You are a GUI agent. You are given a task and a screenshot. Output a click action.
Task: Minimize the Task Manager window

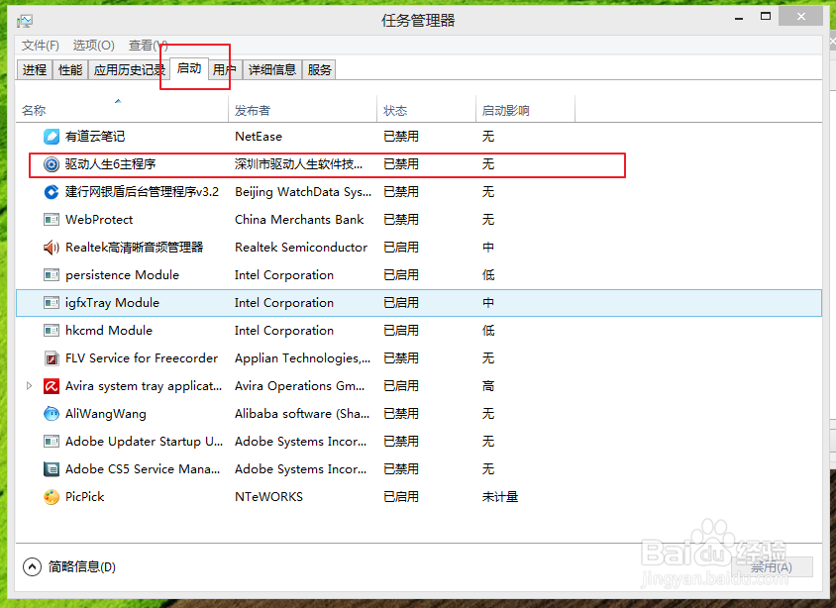pyautogui.click(x=739, y=19)
